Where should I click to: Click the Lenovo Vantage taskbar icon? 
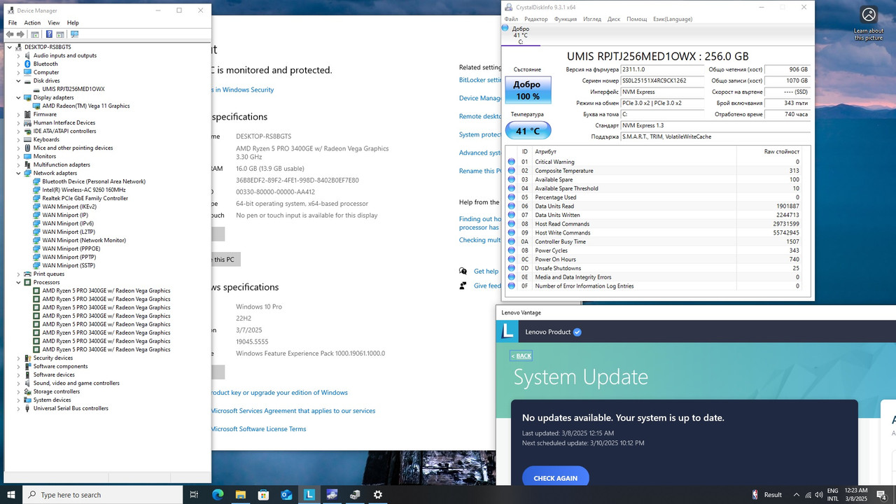[309, 494]
